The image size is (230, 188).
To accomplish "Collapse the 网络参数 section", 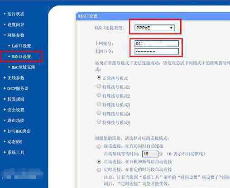I will (16, 35).
